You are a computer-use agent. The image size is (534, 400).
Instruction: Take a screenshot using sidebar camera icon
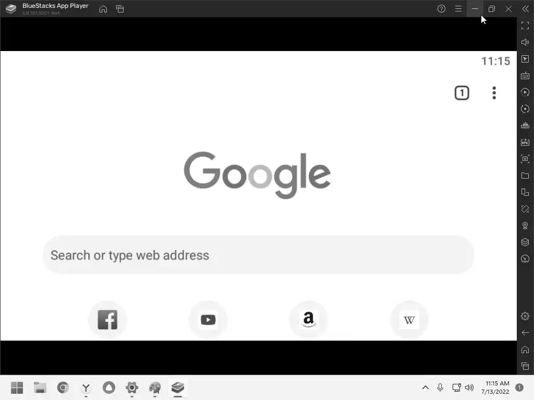pyautogui.click(x=525, y=159)
